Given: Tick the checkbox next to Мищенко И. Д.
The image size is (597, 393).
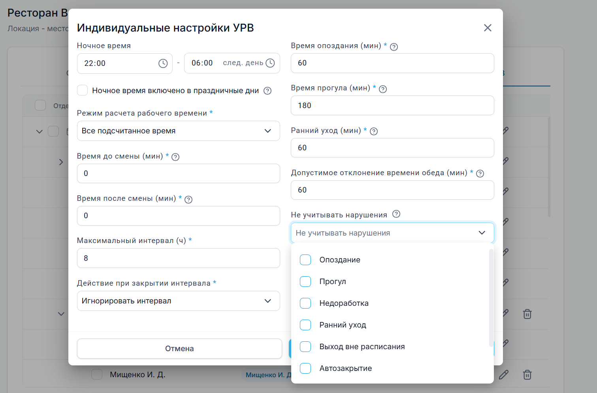Looking at the screenshot, I should coord(97,374).
